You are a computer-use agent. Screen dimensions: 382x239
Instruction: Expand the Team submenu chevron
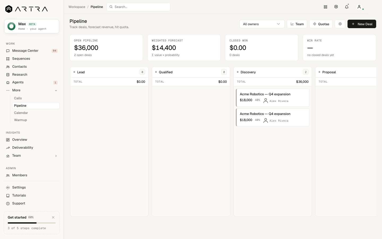coord(56,156)
